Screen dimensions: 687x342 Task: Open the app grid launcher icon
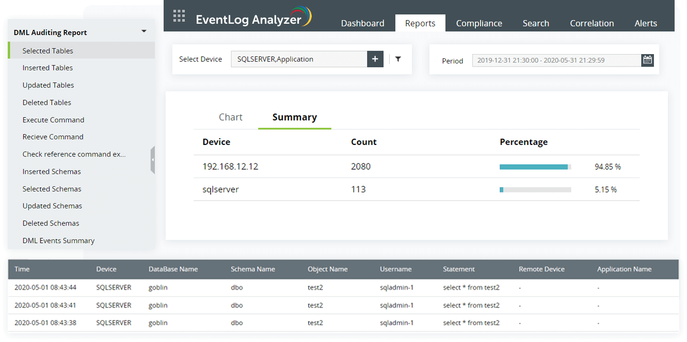pyautogui.click(x=179, y=16)
